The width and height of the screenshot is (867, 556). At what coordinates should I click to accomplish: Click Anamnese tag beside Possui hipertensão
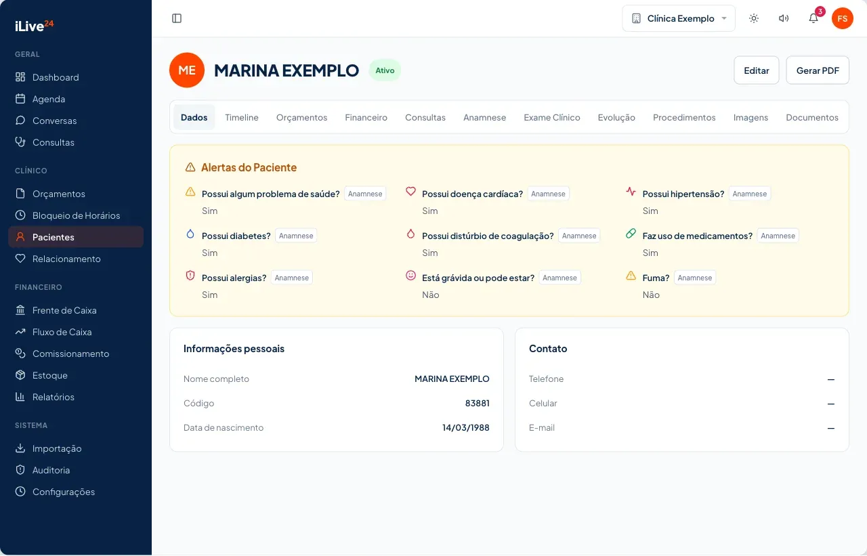pyautogui.click(x=750, y=194)
